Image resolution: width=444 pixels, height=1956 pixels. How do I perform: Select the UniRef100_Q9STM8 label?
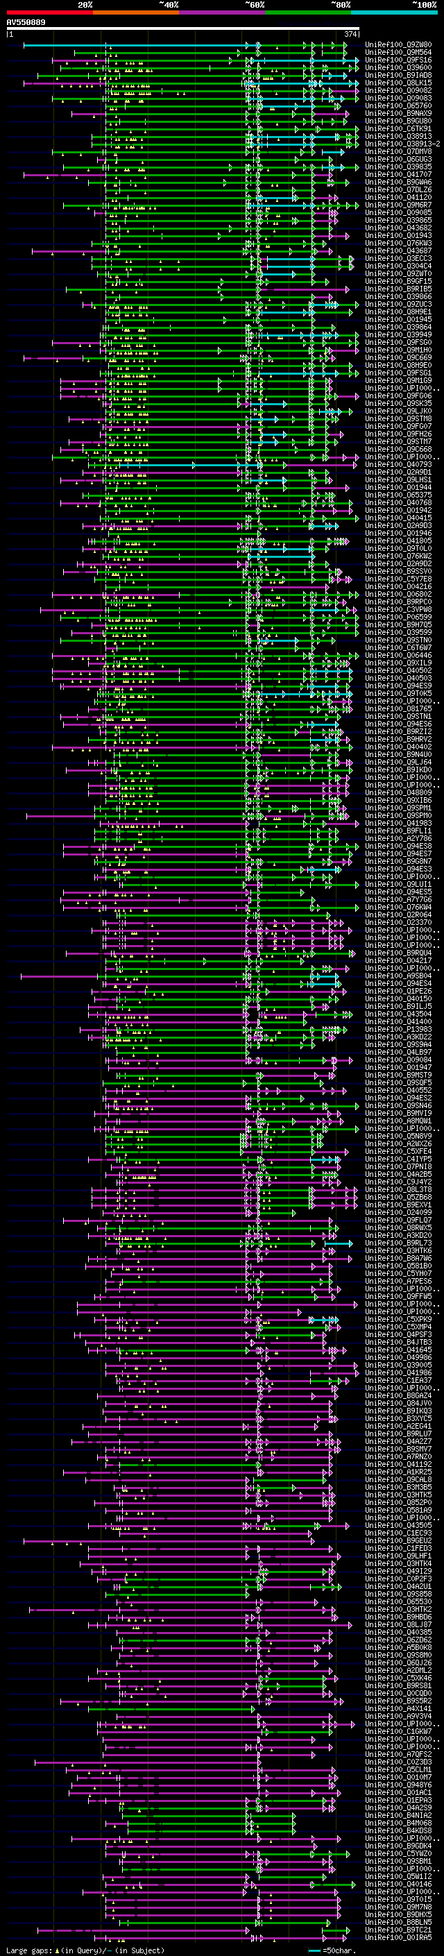tap(398, 419)
